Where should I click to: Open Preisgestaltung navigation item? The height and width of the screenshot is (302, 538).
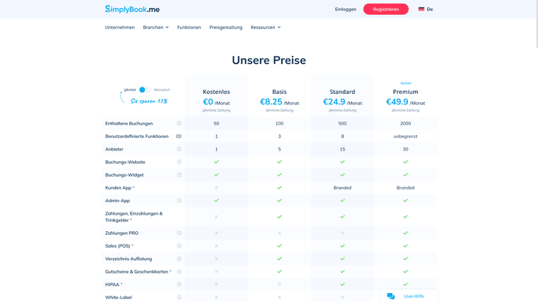tap(226, 28)
